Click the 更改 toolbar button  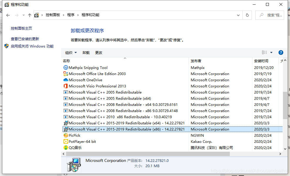[99, 53]
